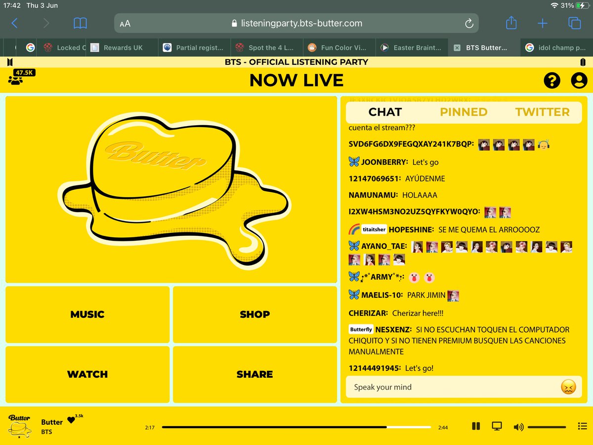Open Safari share sheet icon
This screenshot has width=593, height=445.
[511, 22]
